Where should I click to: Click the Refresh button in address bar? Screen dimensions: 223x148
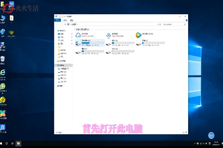[160, 24]
